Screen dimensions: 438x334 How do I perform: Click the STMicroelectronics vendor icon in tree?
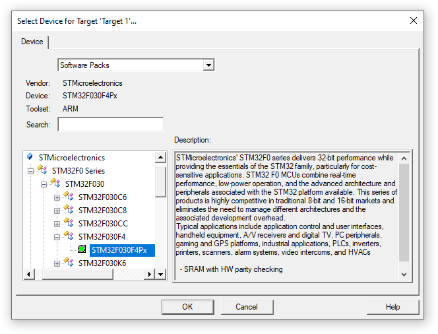pyautogui.click(x=30, y=156)
